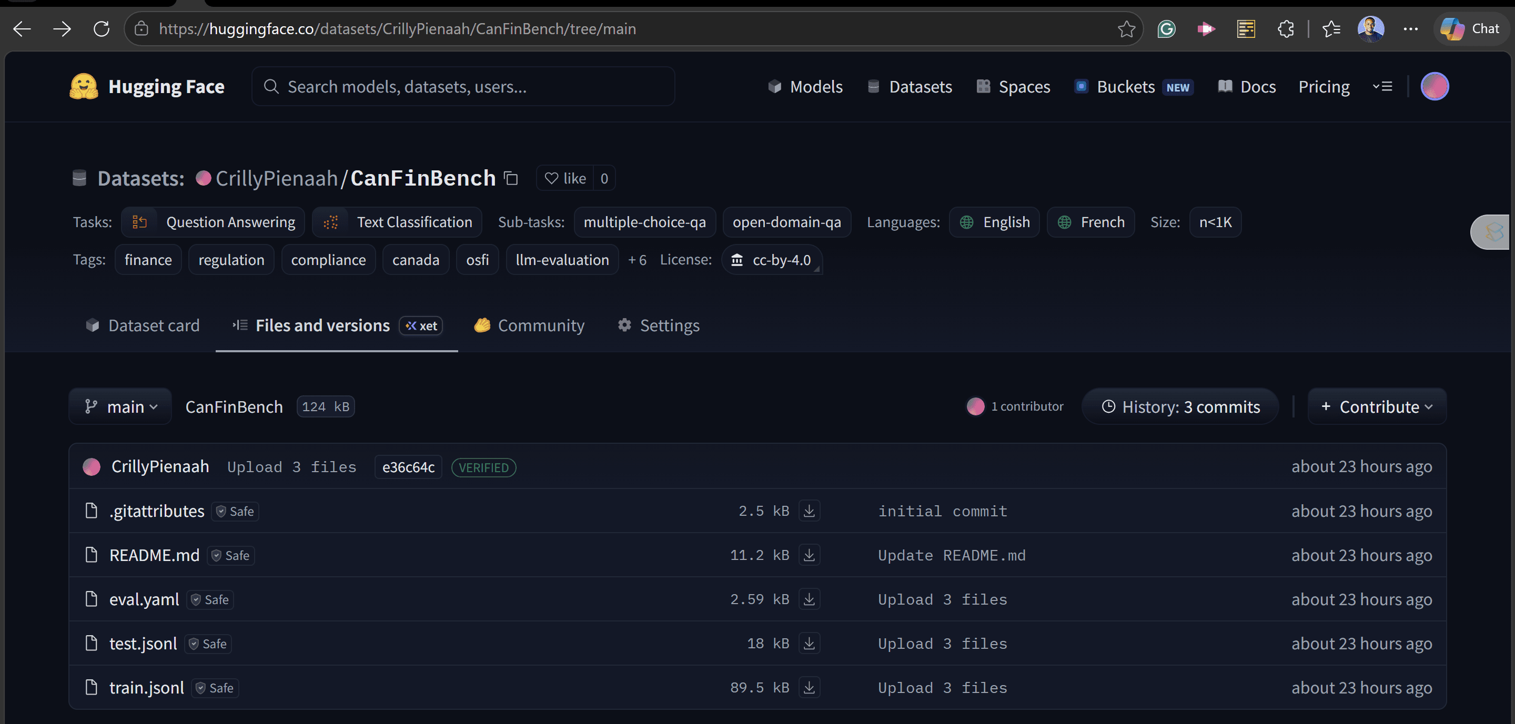Open Hugging Face user avatar menu
The width and height of the screenshot is (1515, 724).
(1435, 86)
